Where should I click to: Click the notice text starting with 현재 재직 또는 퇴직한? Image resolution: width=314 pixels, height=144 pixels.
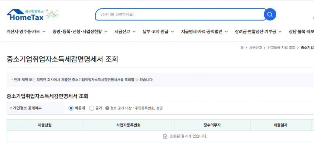tap(84, 80)
